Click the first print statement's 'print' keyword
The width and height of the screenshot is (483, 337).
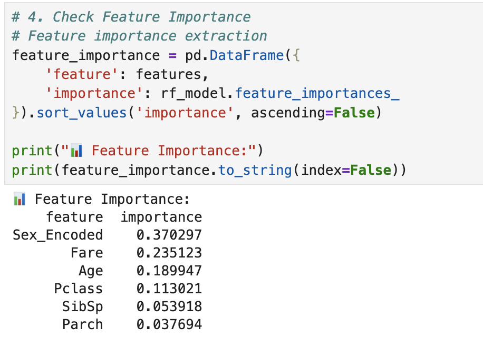pos(32,151)
